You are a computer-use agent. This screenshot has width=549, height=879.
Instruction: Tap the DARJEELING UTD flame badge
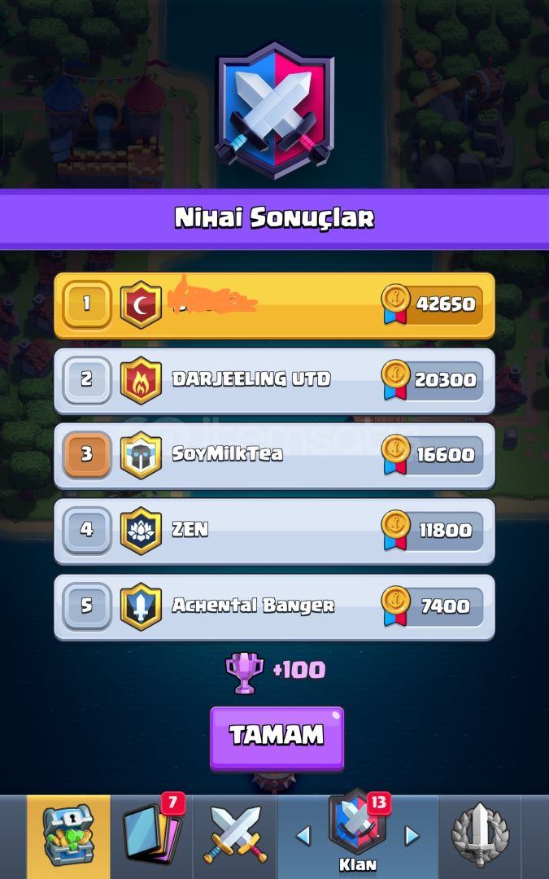click(x=142, y=380)
